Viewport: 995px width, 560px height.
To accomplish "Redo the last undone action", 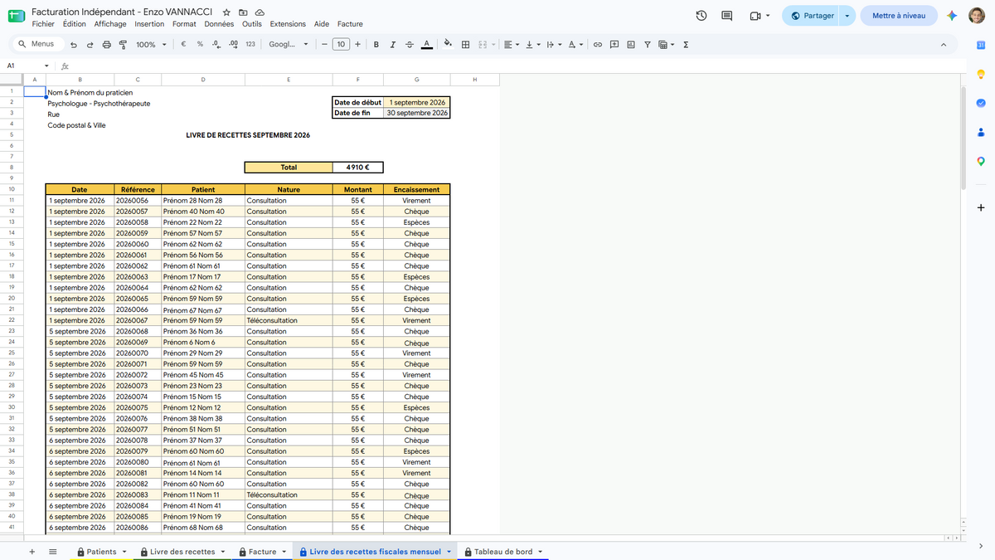I will pyautogui.click(x=90, y=45).
